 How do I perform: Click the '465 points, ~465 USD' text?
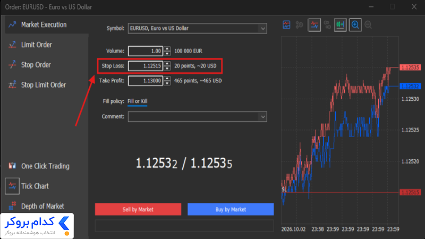click(x=198, y=81)
